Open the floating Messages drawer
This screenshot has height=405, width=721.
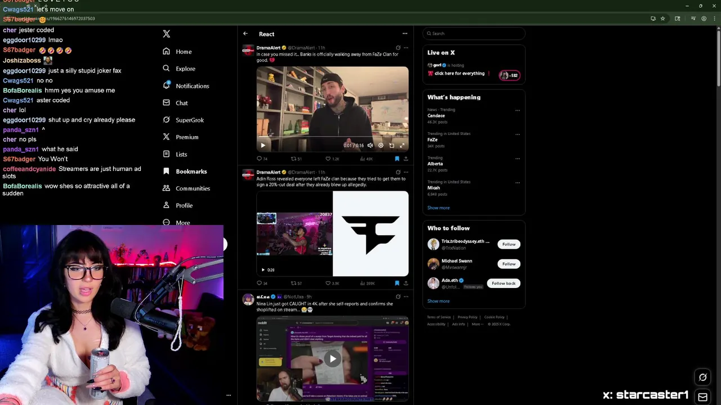(702, 397)
